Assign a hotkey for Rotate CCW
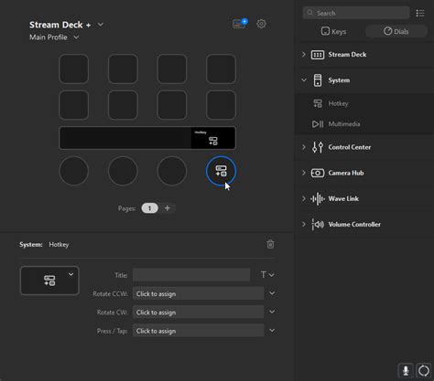The height and width of the screenshot is (381, 434). pos(199,294)
